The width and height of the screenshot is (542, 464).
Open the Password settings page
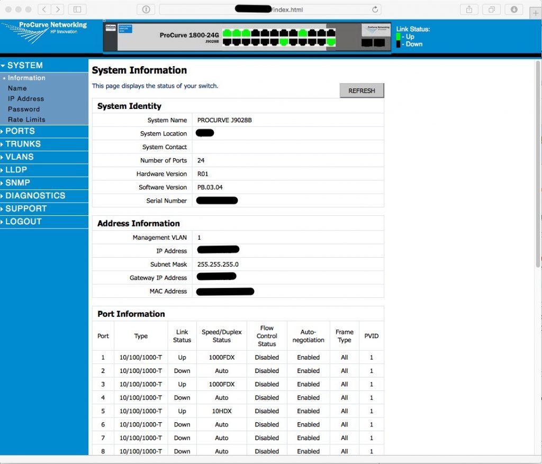point(24,109)
